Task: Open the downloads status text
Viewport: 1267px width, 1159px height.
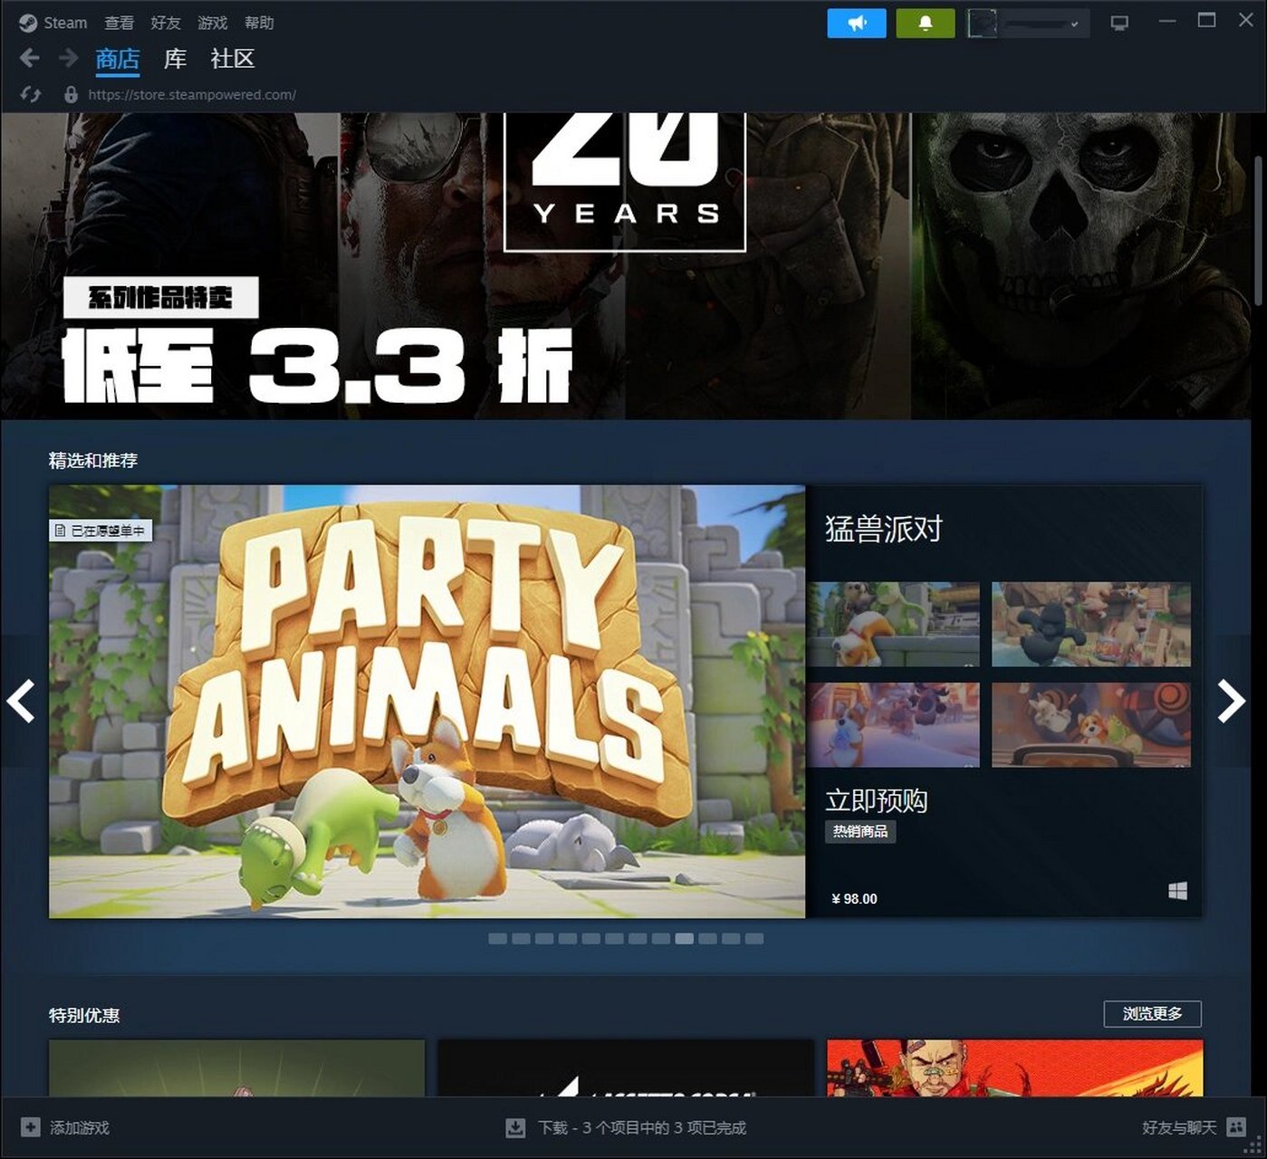Action: tap(642, 1128)
